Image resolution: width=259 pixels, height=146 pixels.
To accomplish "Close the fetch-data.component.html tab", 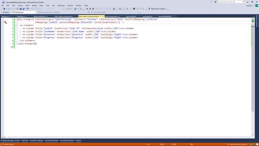I will (103, 16).
